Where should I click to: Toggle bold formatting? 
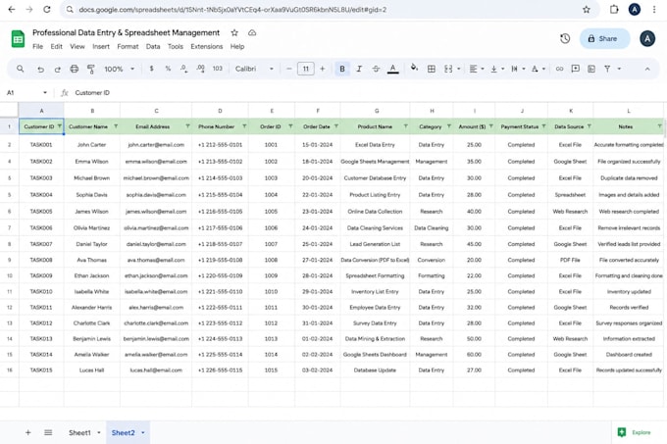click(342, 69)
